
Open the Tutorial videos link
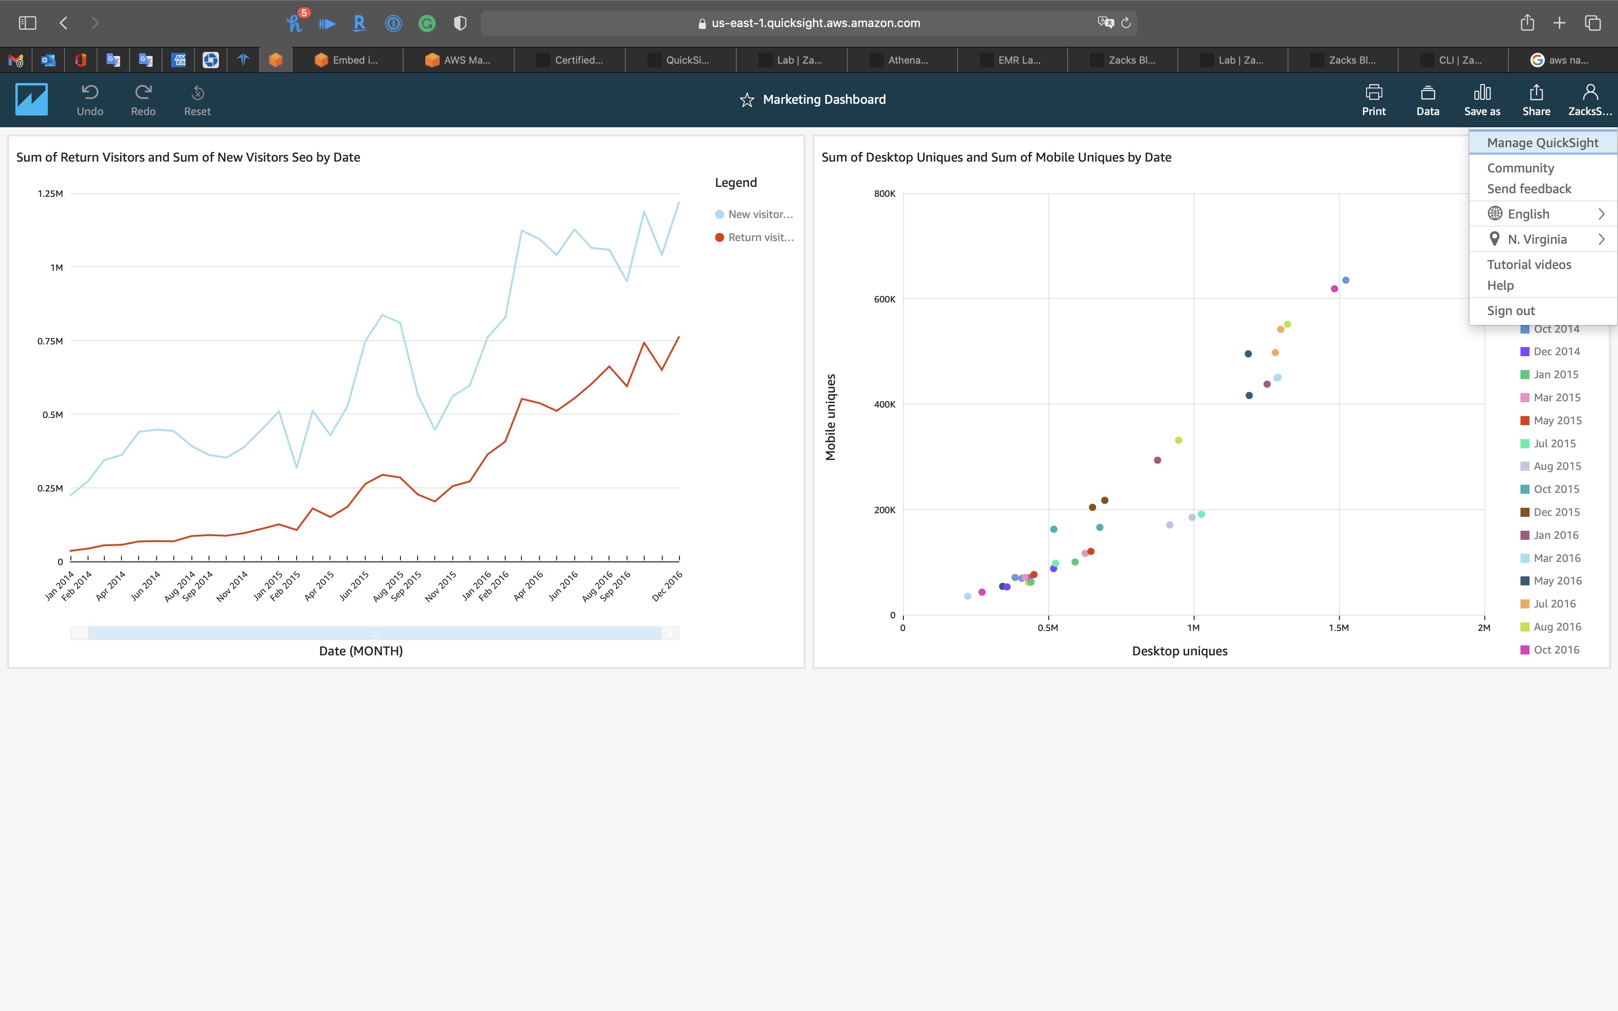click(x=1529, y=265)
